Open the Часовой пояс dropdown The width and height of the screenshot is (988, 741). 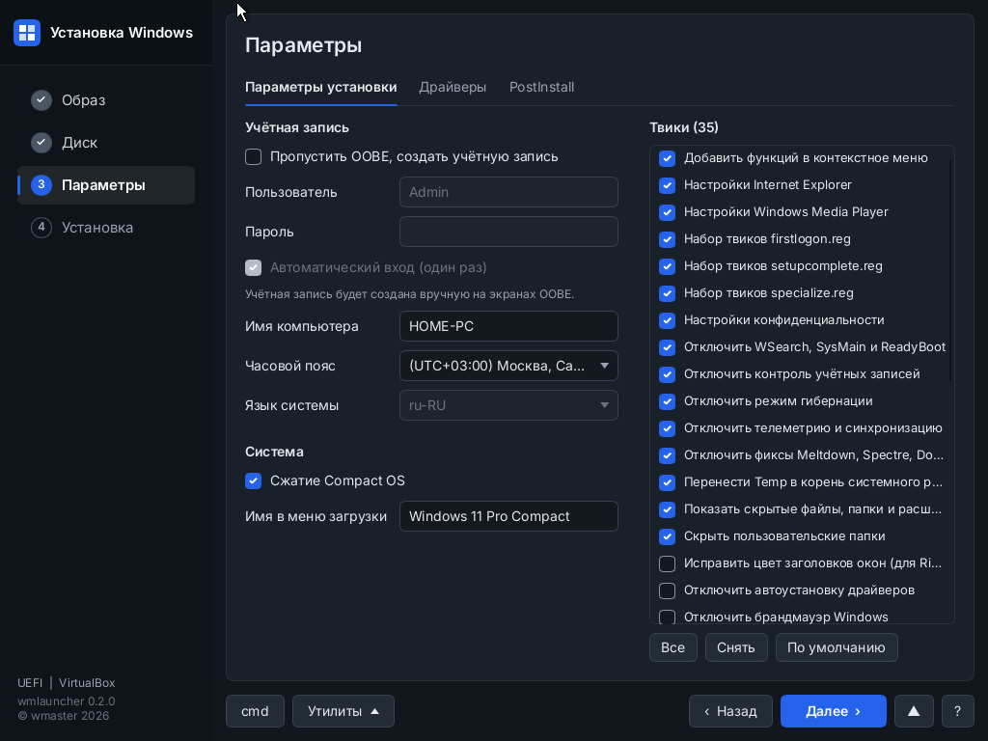tap(508, 366)
